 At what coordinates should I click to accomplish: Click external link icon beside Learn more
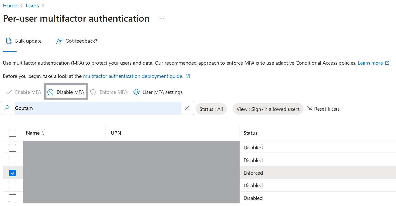pyautogui.click(x=387, y=63)
